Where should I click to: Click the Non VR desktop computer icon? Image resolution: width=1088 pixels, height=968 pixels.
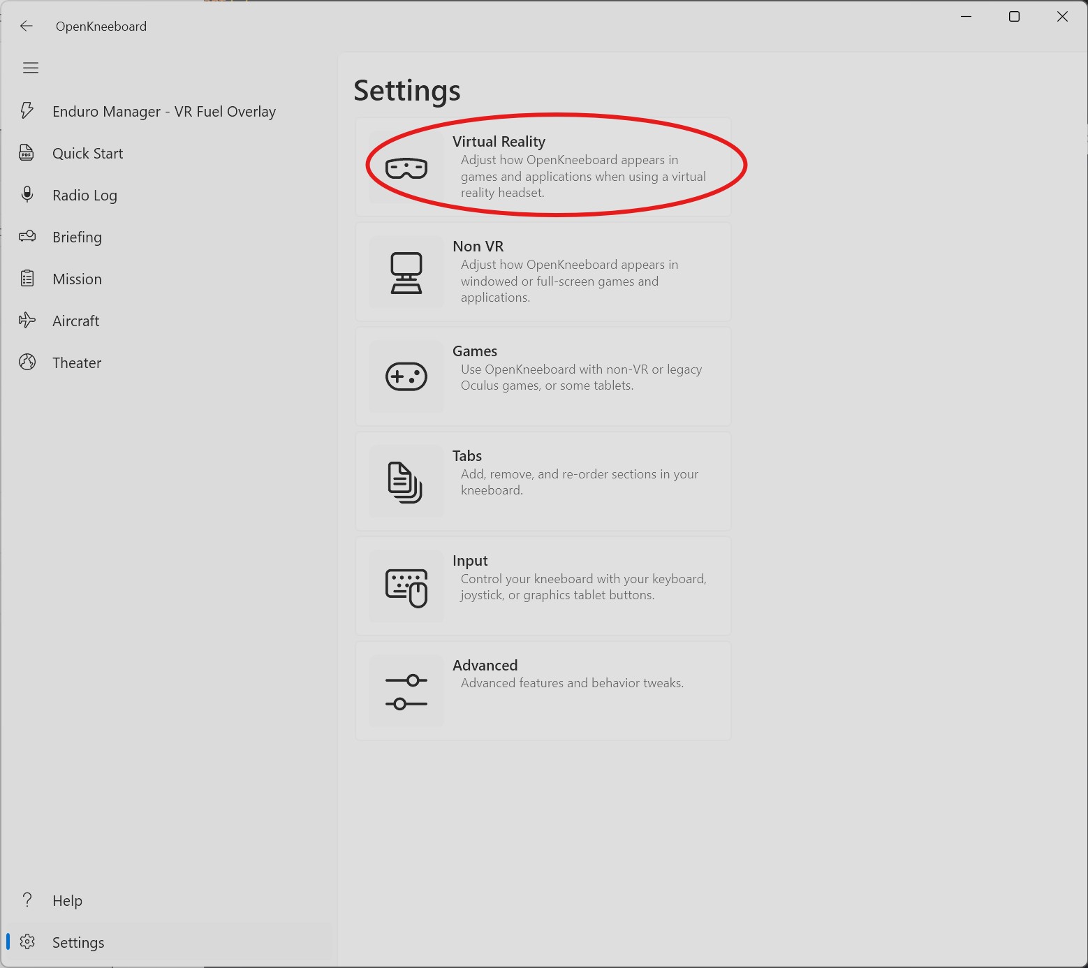[406, 272]
